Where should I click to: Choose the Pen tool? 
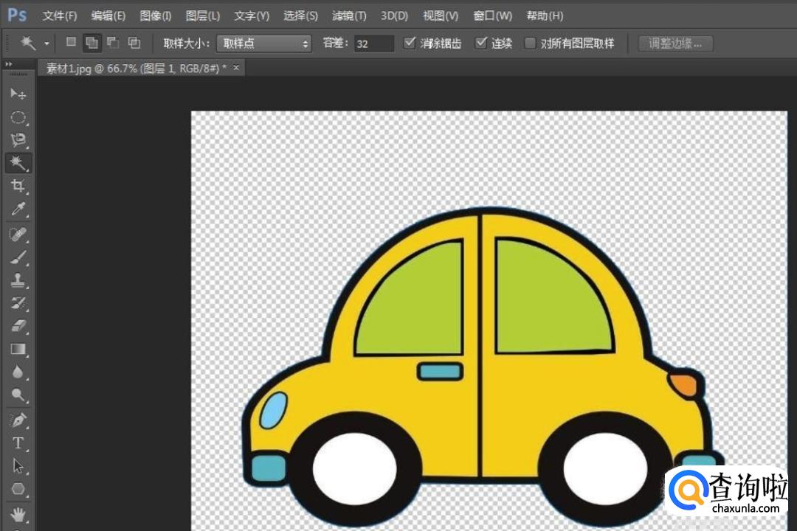pyautogui.click(x=18, y=420)
